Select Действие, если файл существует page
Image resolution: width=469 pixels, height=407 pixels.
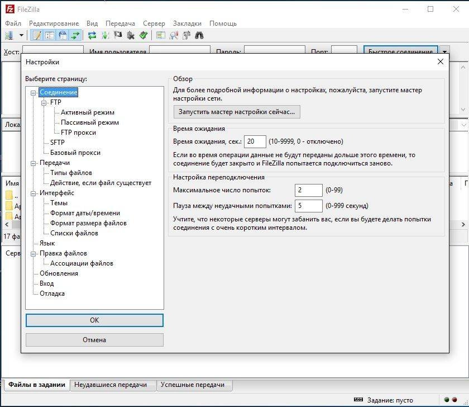(x=101, y=183)
